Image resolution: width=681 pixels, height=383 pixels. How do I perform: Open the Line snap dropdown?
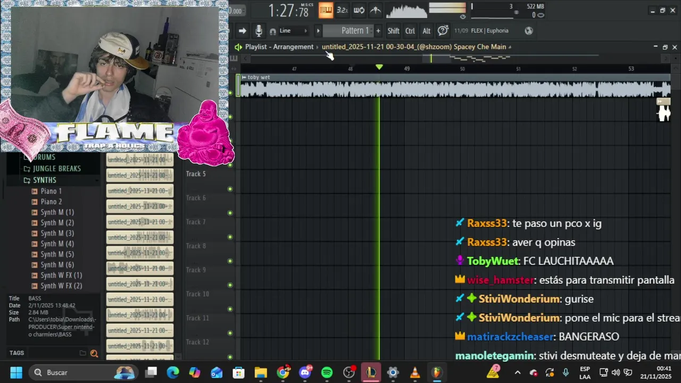tap(293, 31)
